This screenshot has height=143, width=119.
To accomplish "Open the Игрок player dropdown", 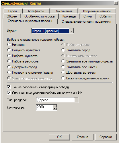I will click(x=71, y=31).
